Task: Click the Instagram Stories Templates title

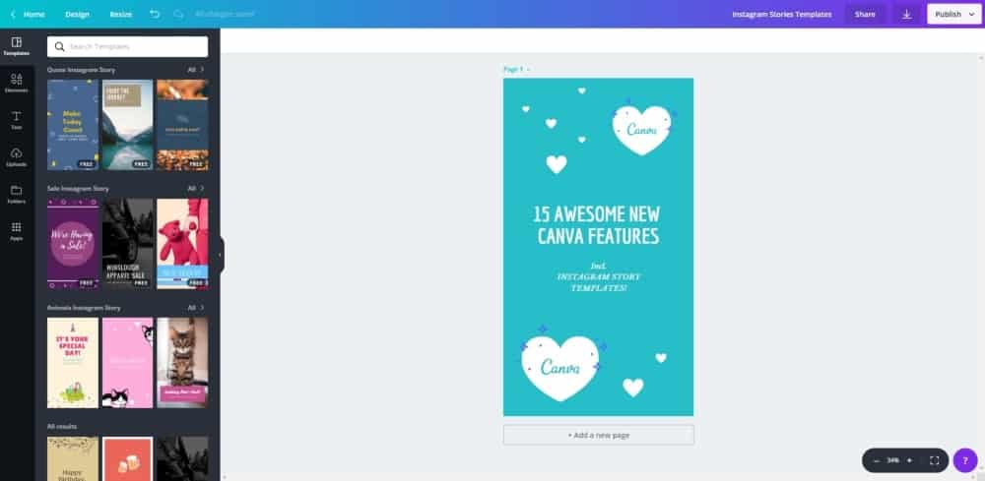Action: click(x=781, y=14)
